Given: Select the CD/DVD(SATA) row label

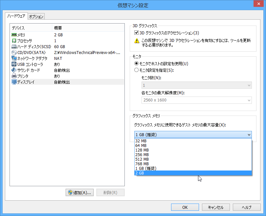Looking at the screenshot, I should click(32, 53).
